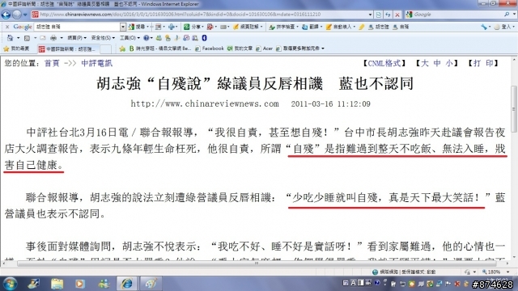
Task: Click the CNML格式 link
Action: tap(384, 63)
